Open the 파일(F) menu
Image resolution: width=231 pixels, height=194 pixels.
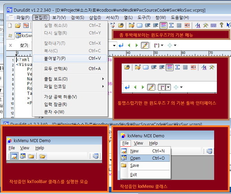point(23,18)
